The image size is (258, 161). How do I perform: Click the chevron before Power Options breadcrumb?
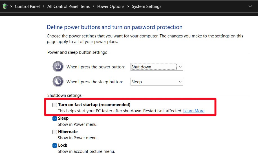coord(94,6)
